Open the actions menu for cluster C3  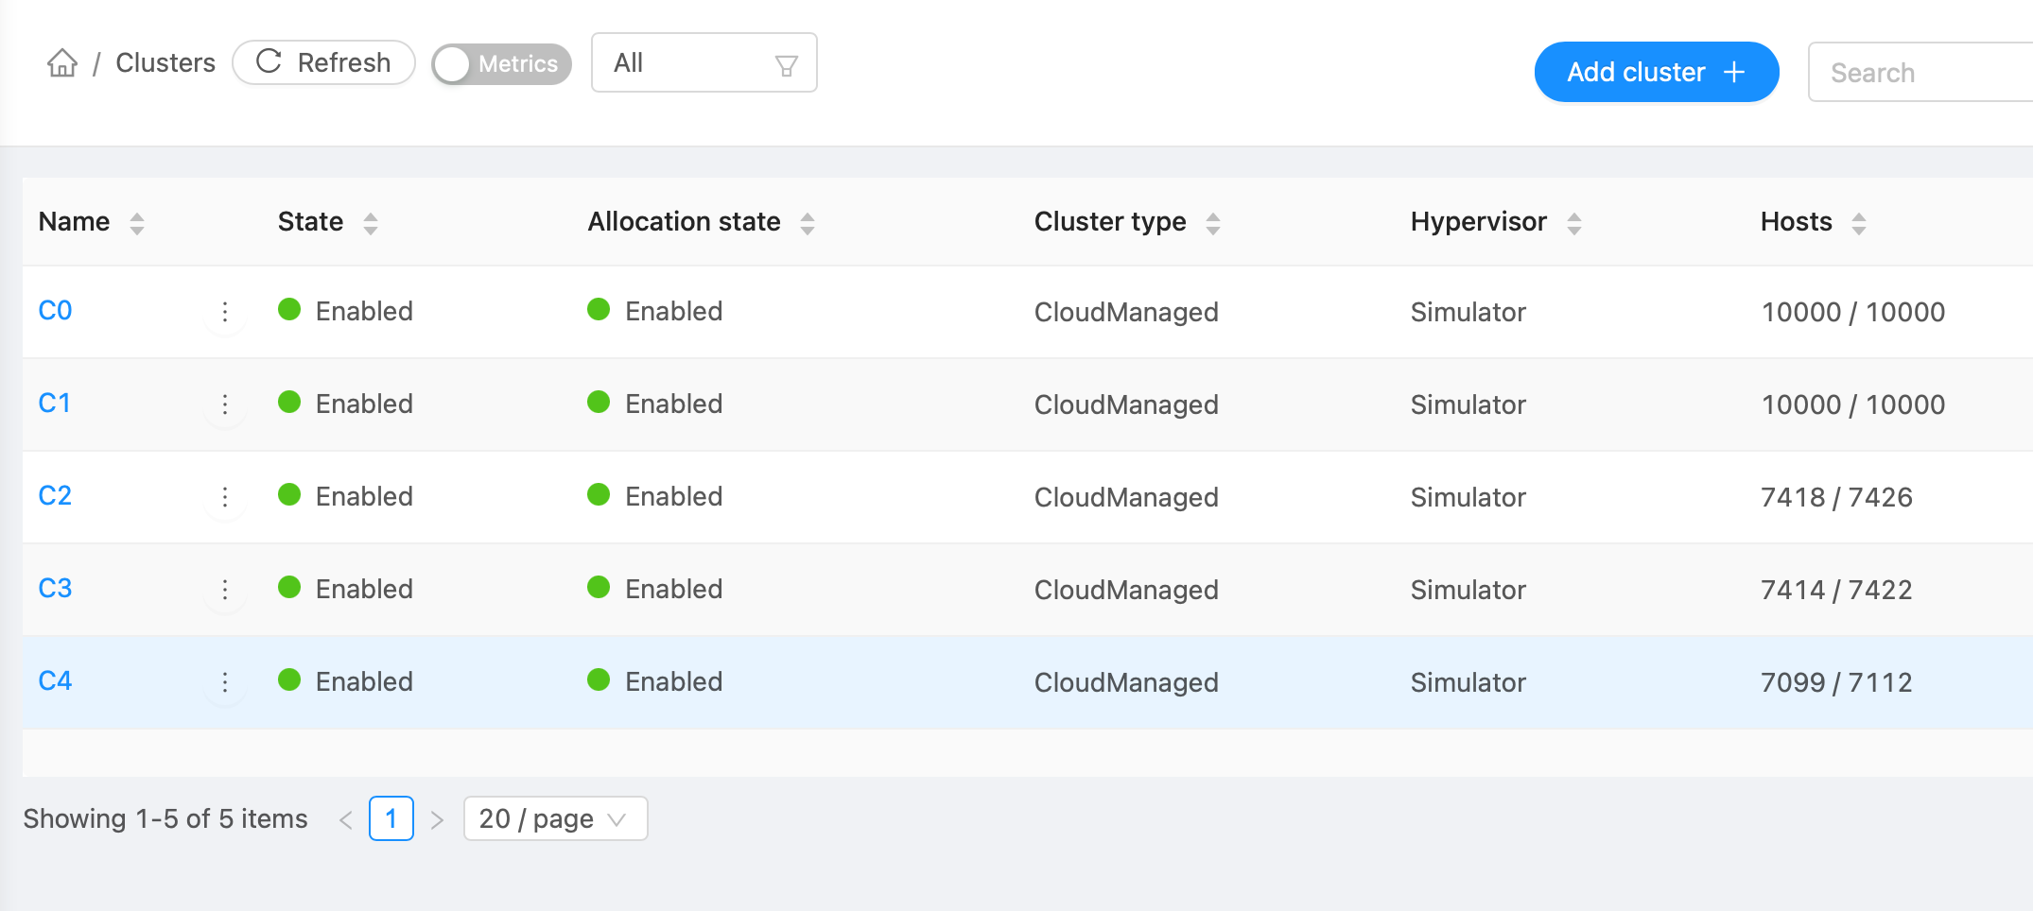pos(225,590)
